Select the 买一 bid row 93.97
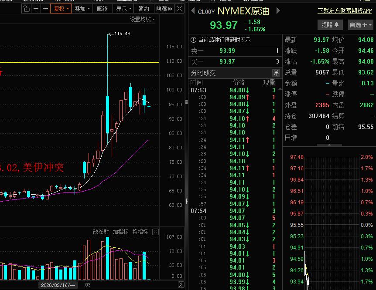Viewport: 376px width, 290px height. pos(235,61)
